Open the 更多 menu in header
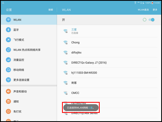Image resolution: width=162 pixels, height=122 pixels. tap(155, 10)
